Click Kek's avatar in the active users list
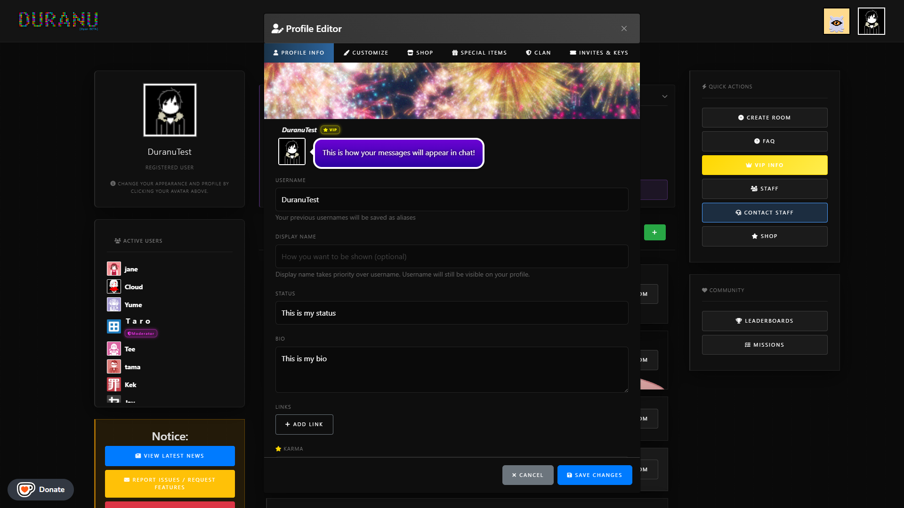The height and width of the screenshot is (508, 904). 114,385
